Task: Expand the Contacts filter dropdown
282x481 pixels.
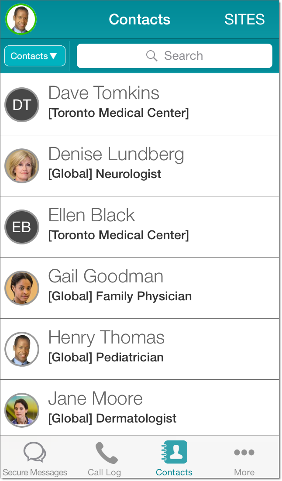Action: point(35,56)
